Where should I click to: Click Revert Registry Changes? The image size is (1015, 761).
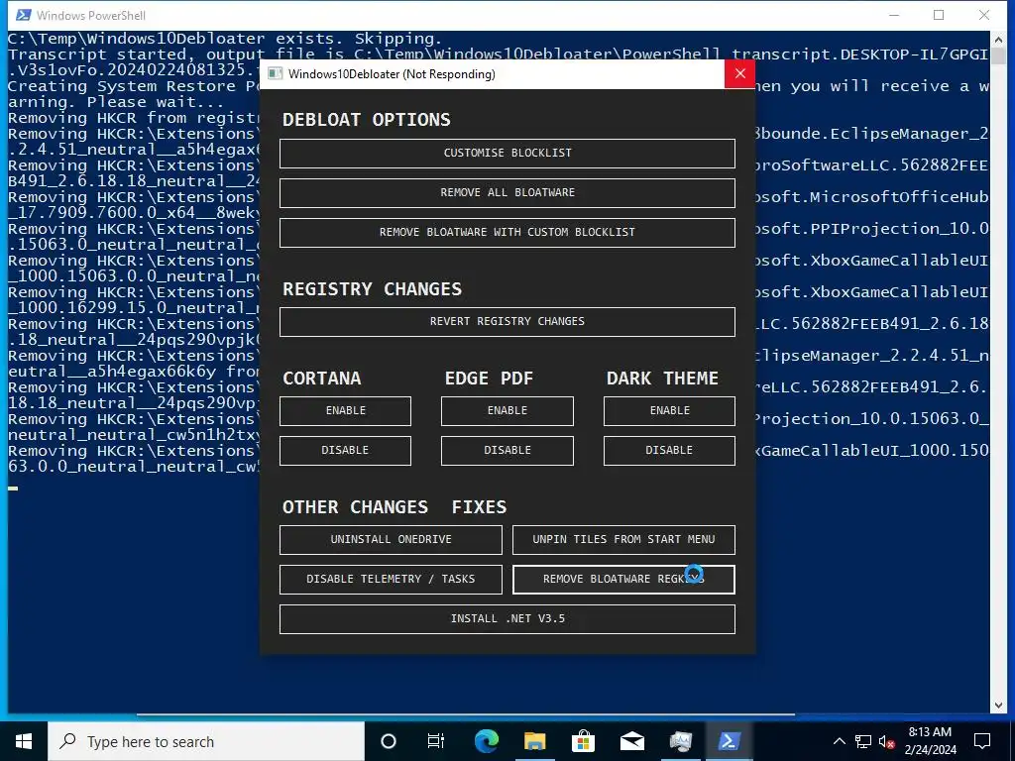pyautogui.click(x=507, y=322)
